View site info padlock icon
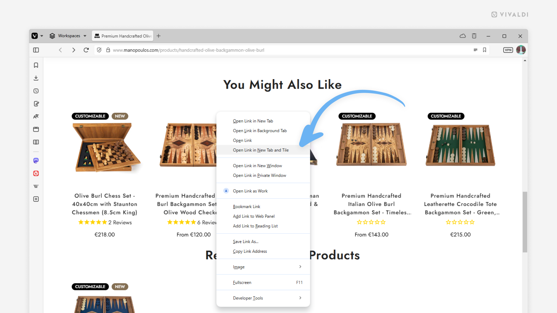Image resolution: width=557 pixels, height=313 pixels. click(108, 50)
